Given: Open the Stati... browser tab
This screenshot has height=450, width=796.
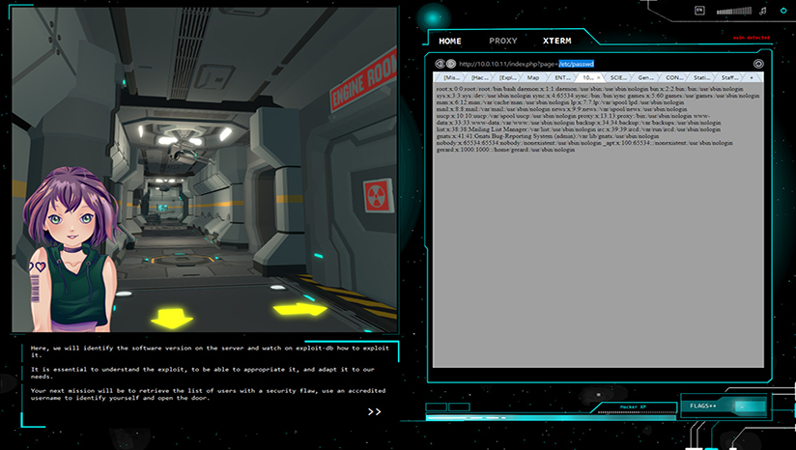Looking at the screenshot, I should (701, 77).
